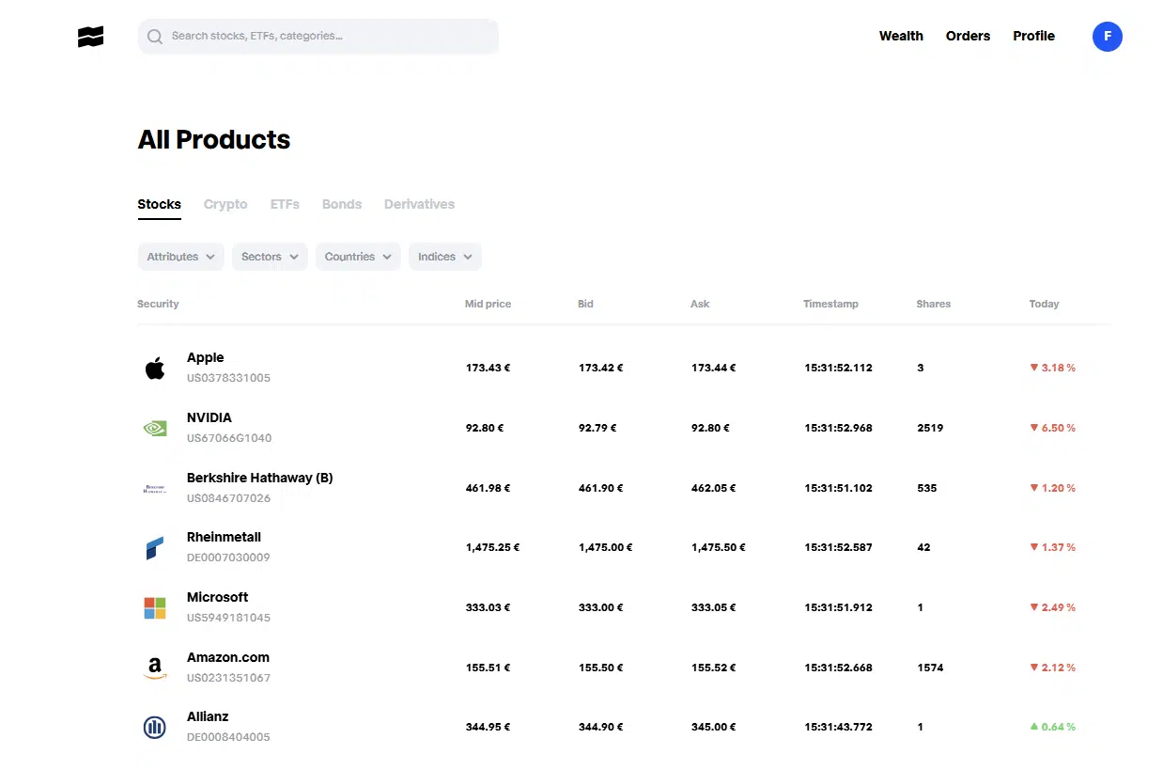
Task: Click NVIDIA ISIN US67066G1040
Action: click(229, 438)
